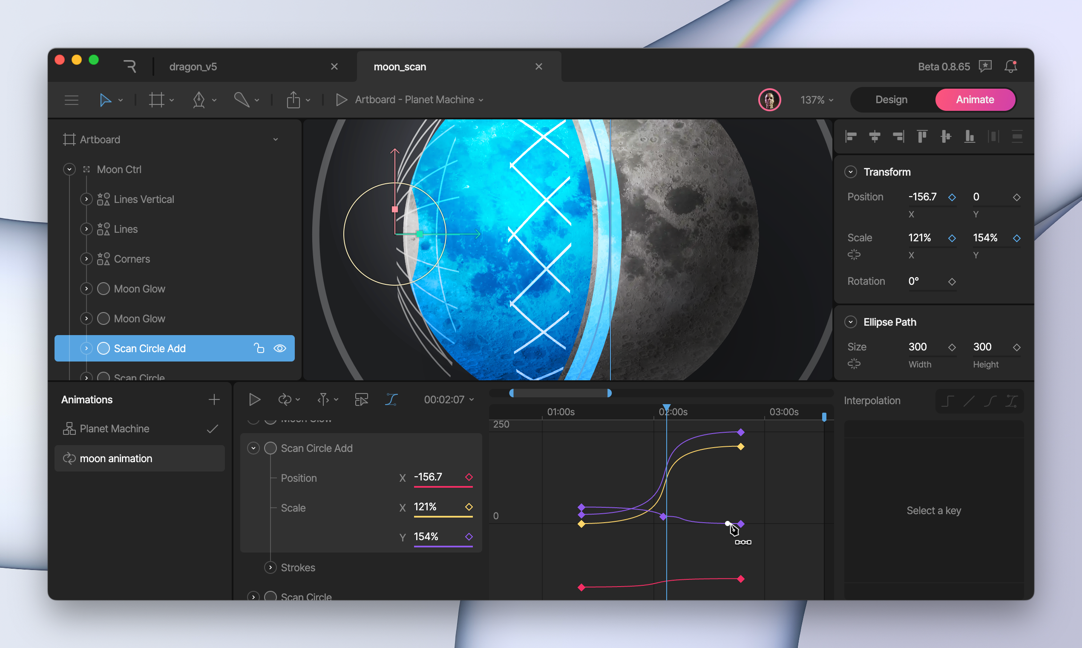Select Planet Machine state machine

(140, 428)
